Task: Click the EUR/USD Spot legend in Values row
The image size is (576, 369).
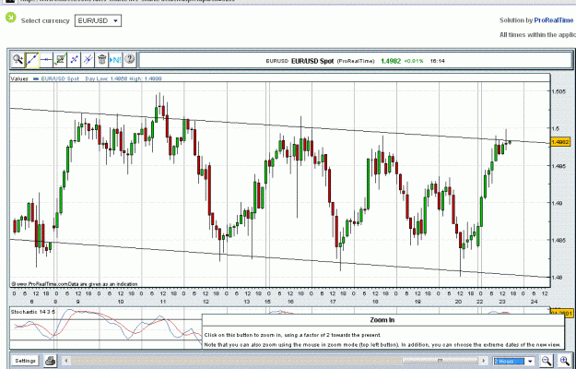Action: [x=60, y=78]
